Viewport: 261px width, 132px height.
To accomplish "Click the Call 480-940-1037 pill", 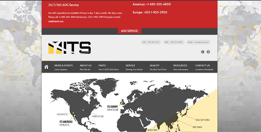I will click(151, 42).
